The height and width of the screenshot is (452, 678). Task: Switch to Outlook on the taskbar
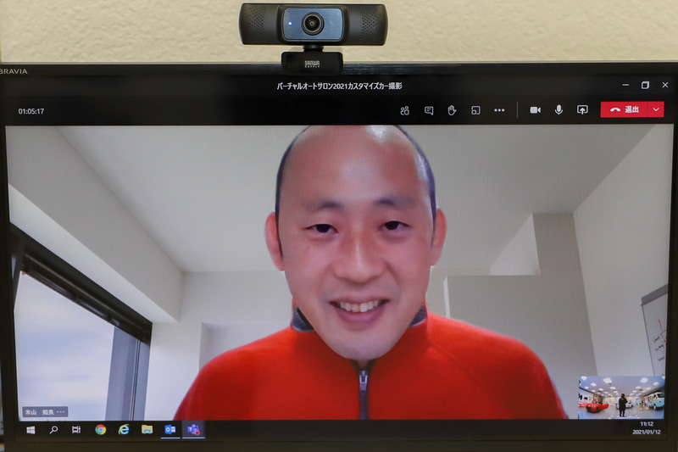[170, 429]
